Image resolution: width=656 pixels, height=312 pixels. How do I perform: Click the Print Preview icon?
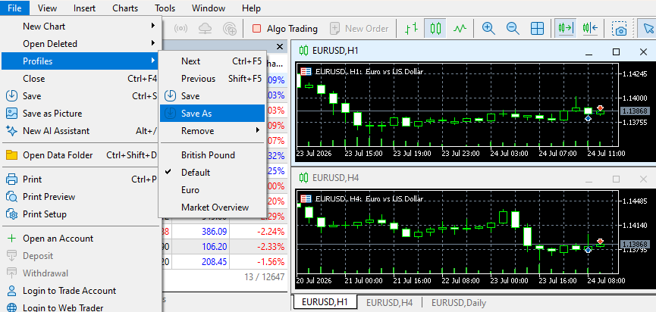tap(11, 197)
